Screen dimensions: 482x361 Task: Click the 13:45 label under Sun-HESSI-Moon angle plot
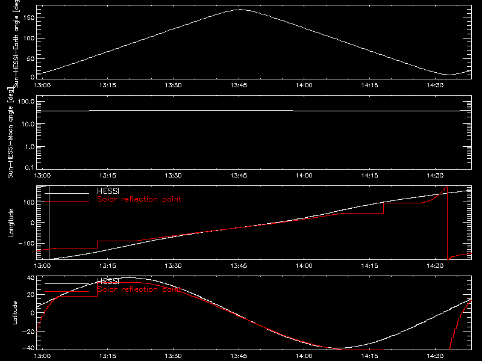coord(239,175)
